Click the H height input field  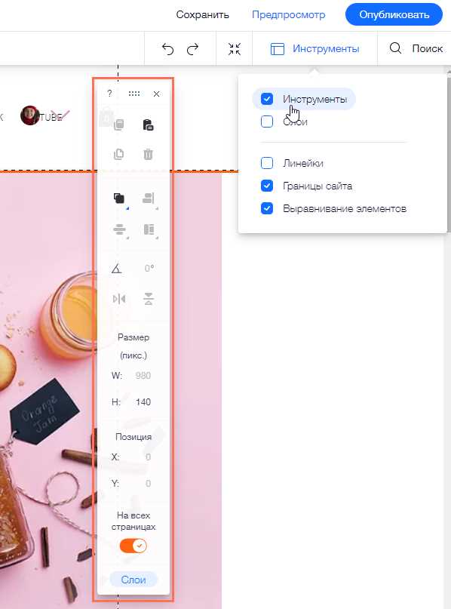click(x=143, y=402)
